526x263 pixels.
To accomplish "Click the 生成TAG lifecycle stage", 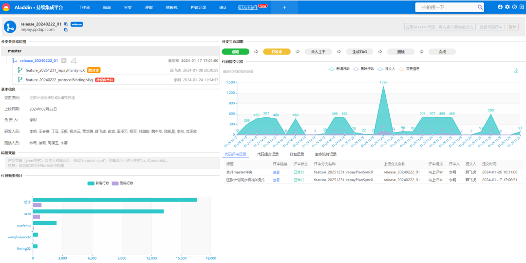I will (359, 52).
